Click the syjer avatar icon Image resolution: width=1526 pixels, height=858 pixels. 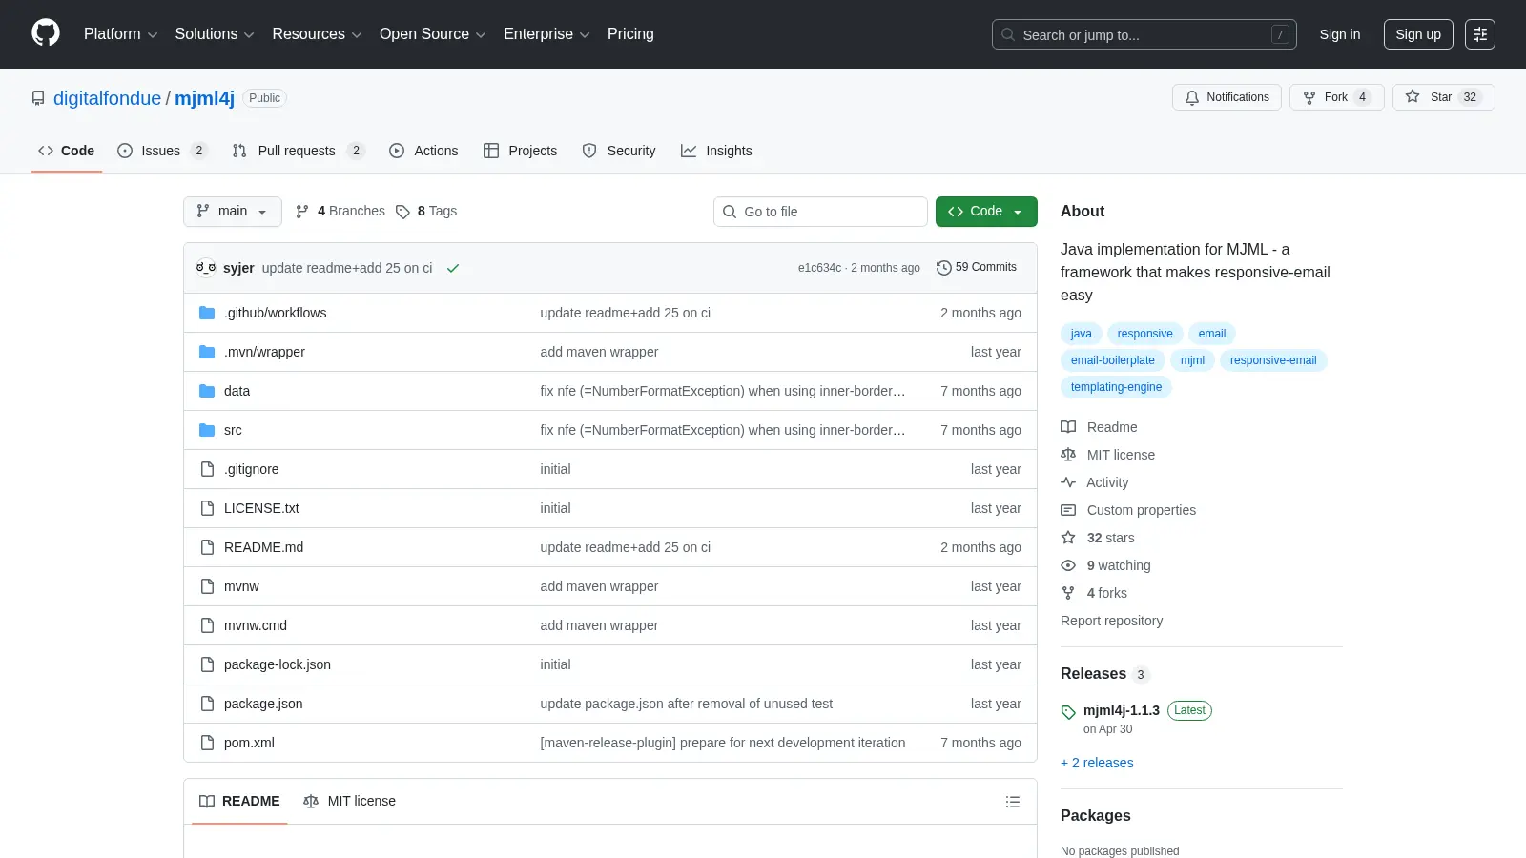pyautogui.click(x=206, y=268)
